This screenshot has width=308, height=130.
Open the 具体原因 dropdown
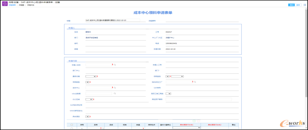coord(87,116)
